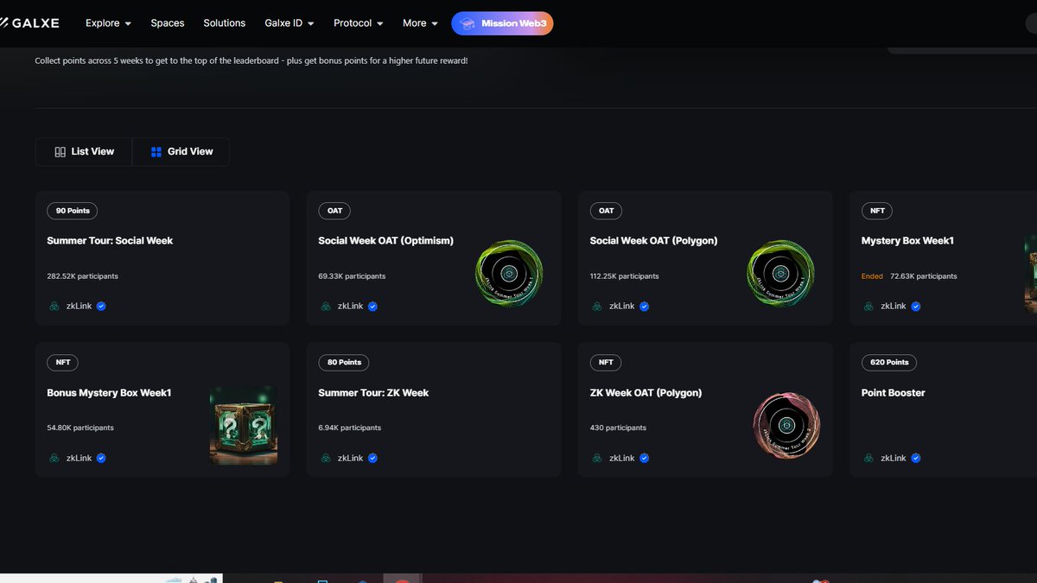
Task: Click the "90 Points" badge
Action: click(x=73, y=211)
